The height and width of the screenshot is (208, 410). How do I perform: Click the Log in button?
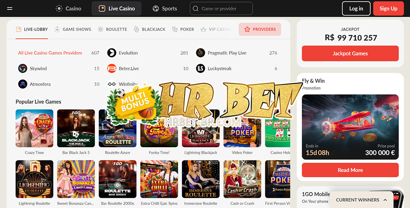click(356, 8)
